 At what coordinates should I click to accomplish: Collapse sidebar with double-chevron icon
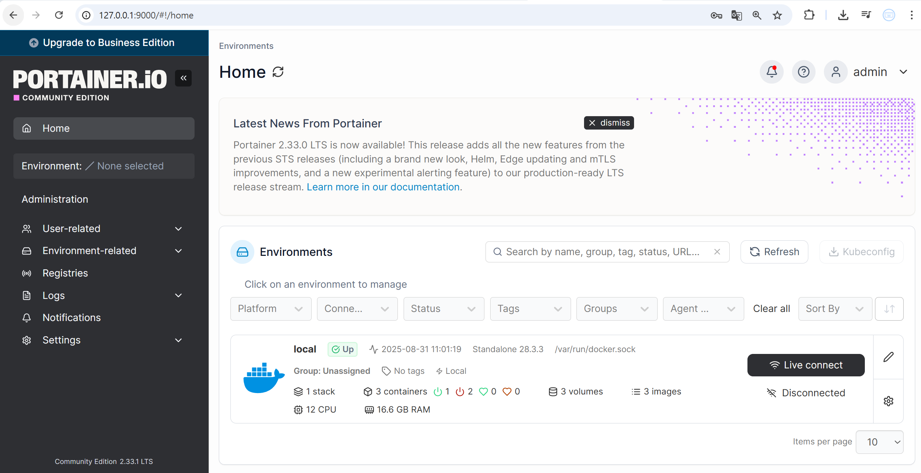coord(183,78)
